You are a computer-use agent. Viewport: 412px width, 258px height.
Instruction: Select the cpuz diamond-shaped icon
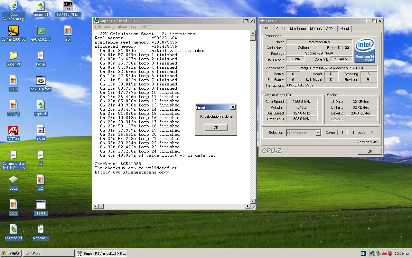pyautogui.click(x=13, y=183)
